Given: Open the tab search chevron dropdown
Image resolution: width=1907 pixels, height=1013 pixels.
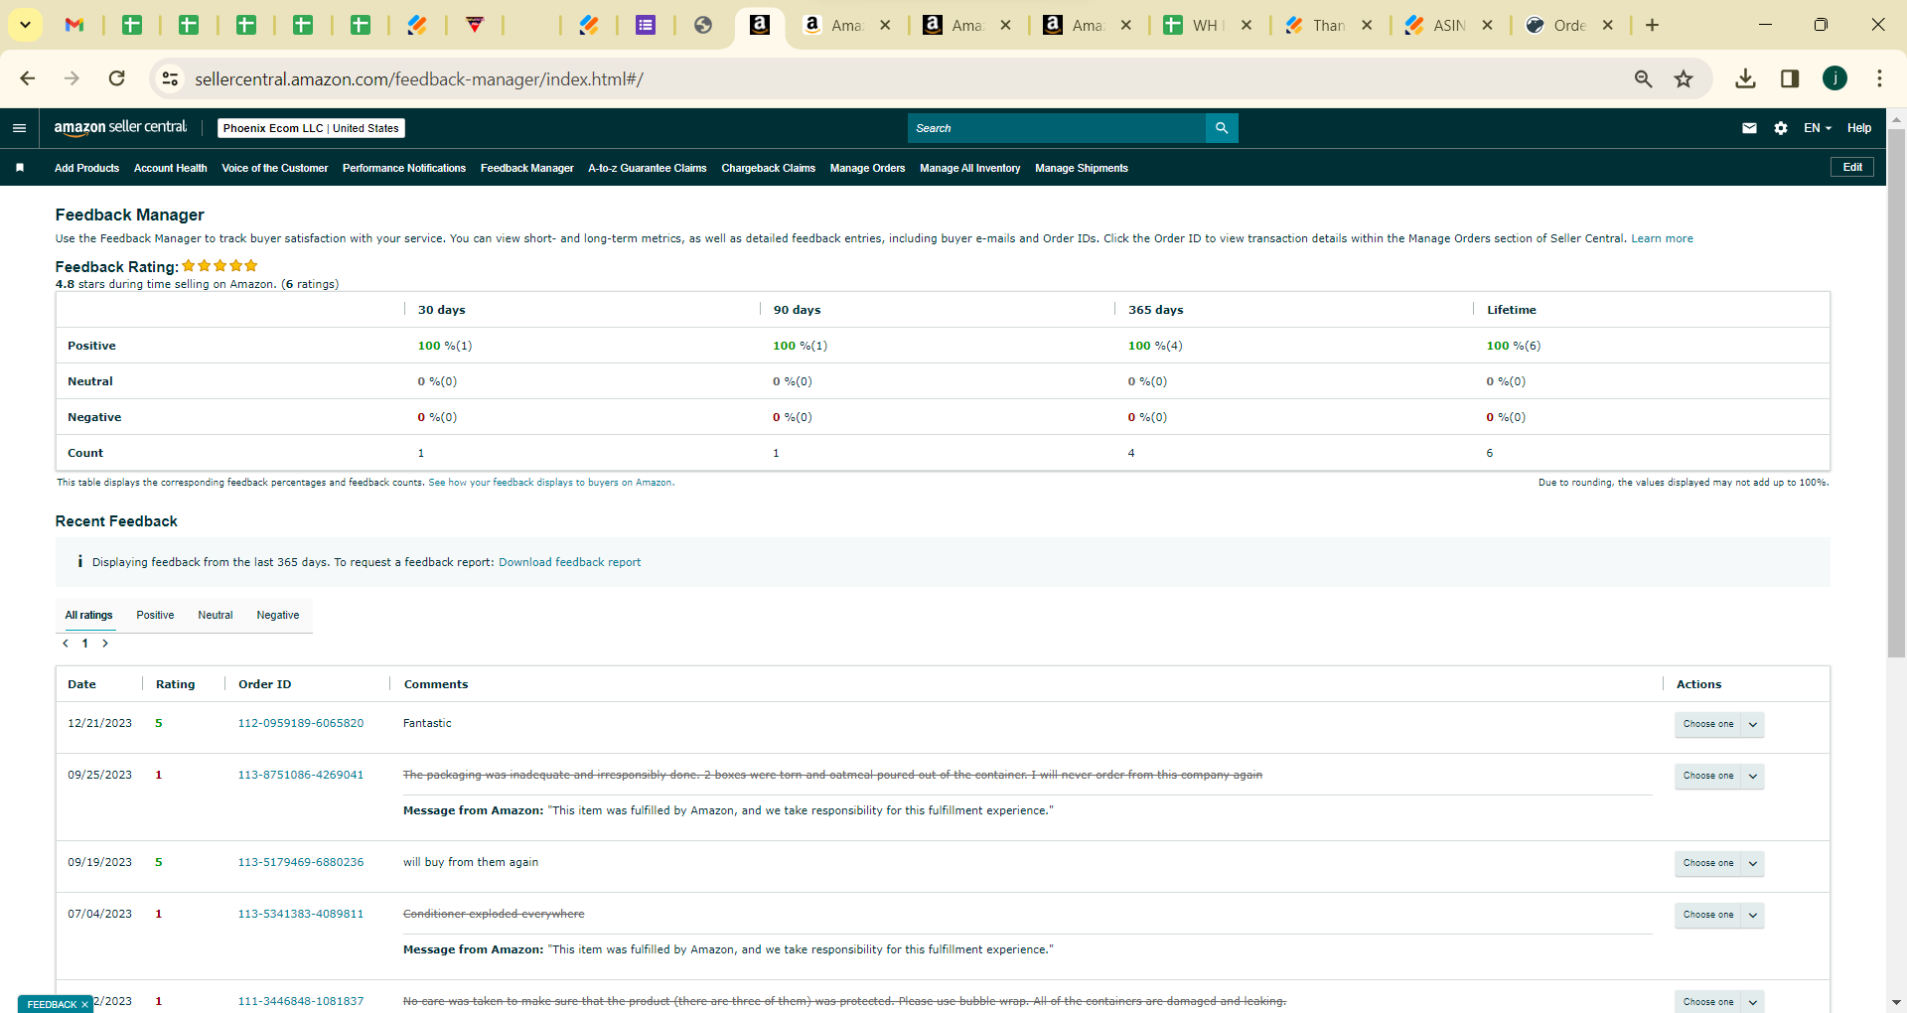Looking at the screenshot, I should point(26,25).
